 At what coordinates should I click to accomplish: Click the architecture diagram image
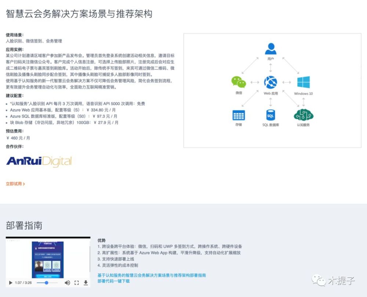tap(272, 90)
